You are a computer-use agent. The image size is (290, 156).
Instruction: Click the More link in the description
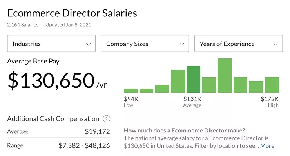pos(267,146)
